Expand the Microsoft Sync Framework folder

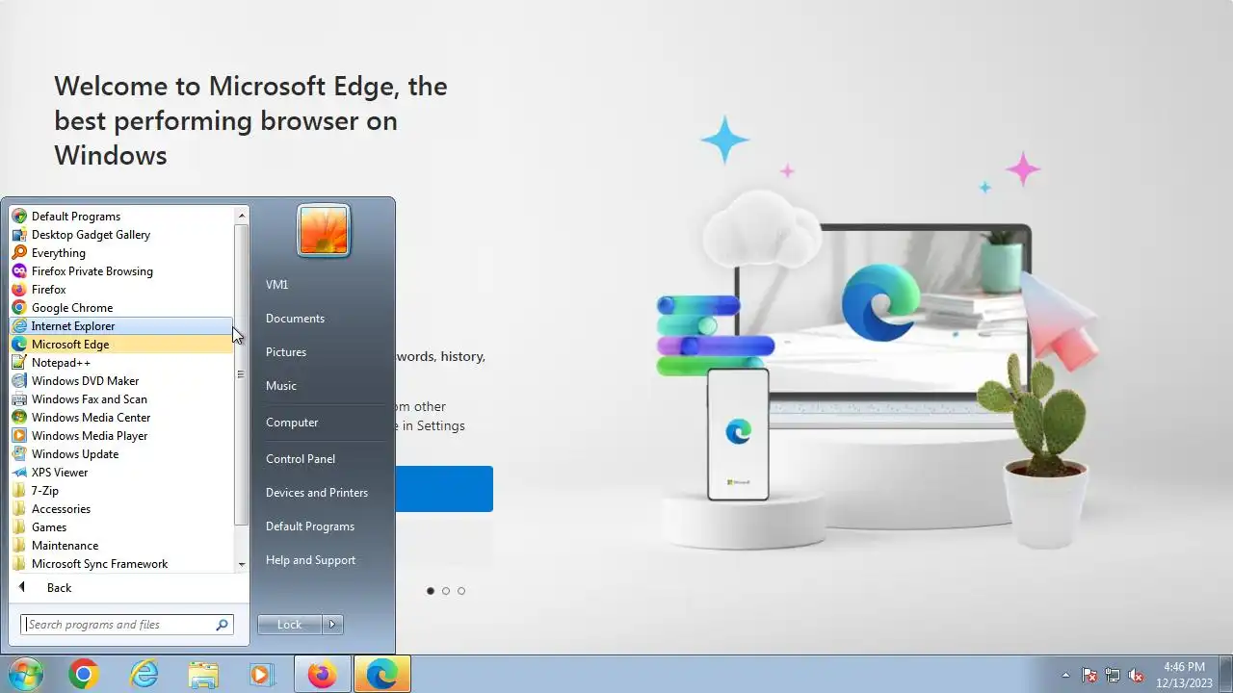tap(121, 564)
